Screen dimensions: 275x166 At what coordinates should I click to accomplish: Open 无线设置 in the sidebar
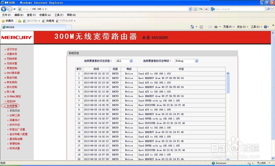point(12,63)
